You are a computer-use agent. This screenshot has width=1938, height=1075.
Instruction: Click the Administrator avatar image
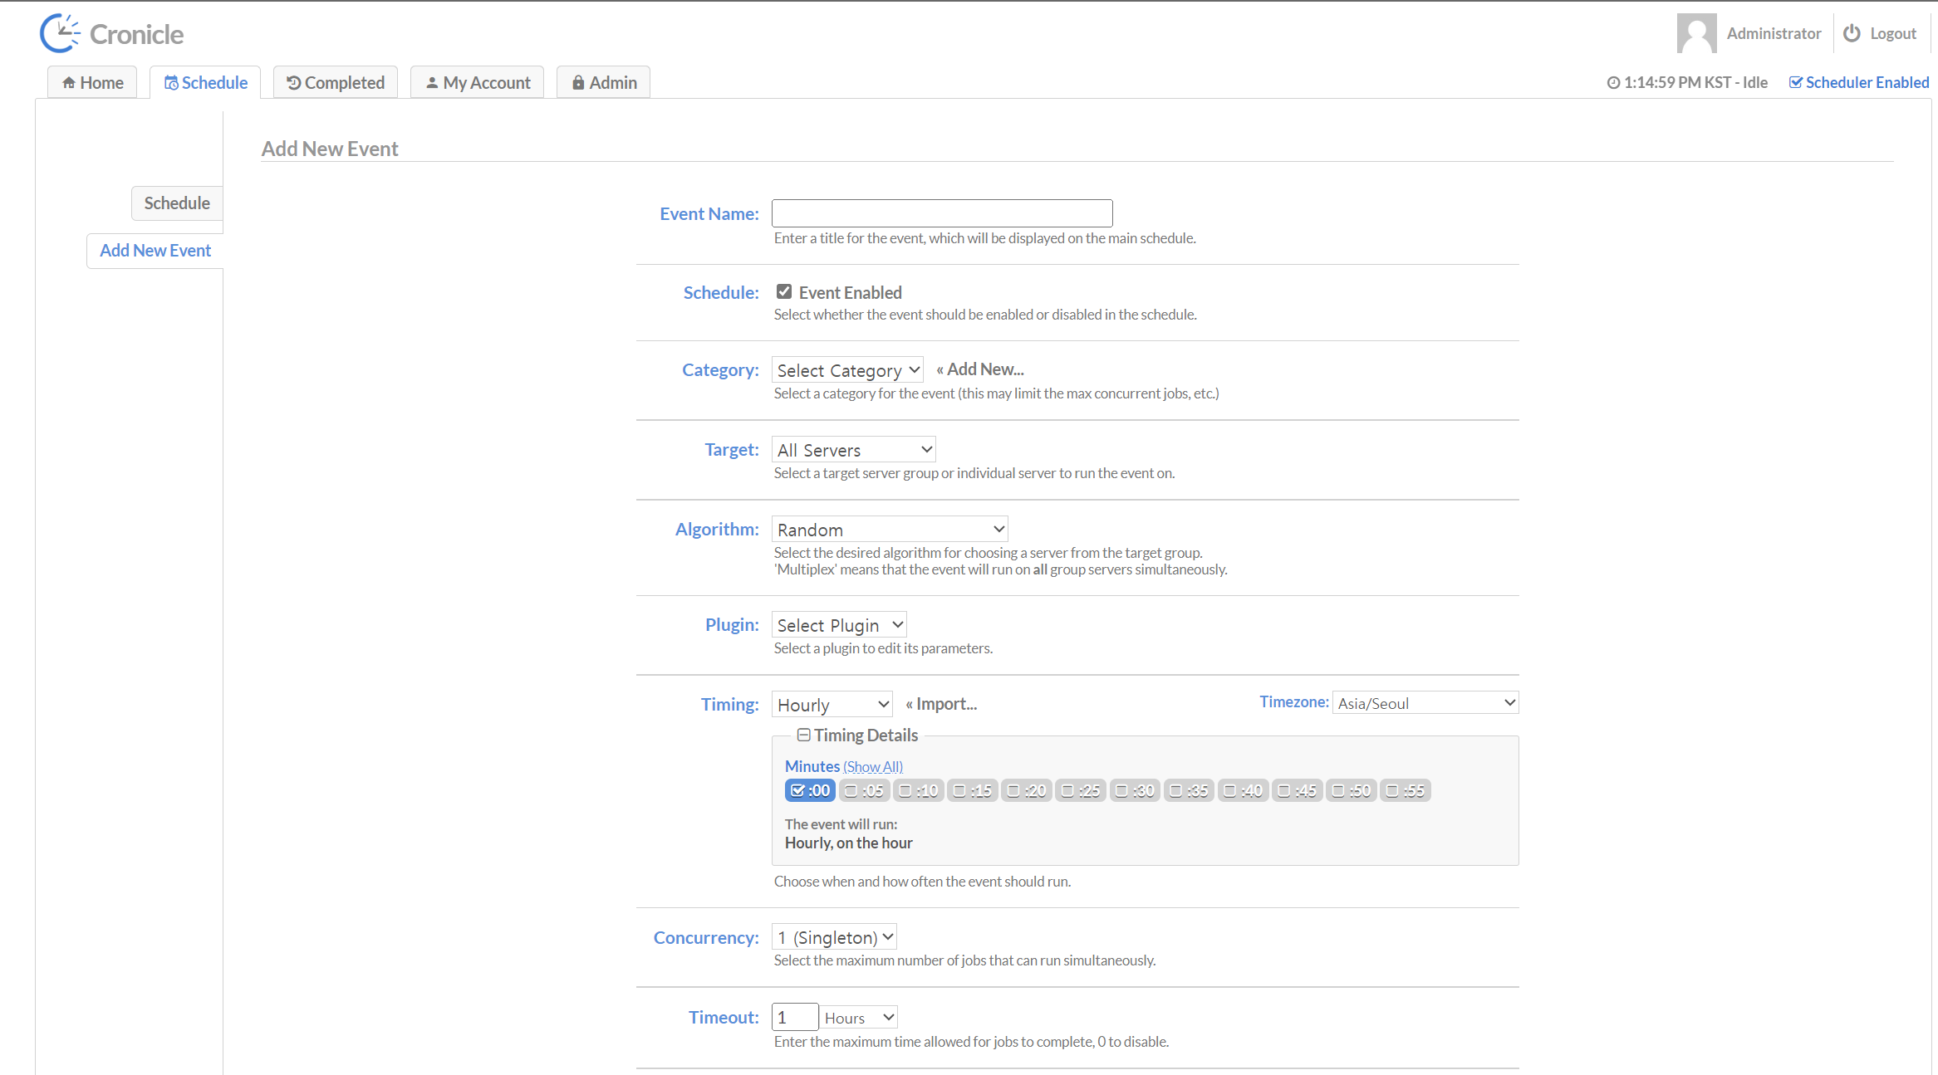(x=1696, y=33)
